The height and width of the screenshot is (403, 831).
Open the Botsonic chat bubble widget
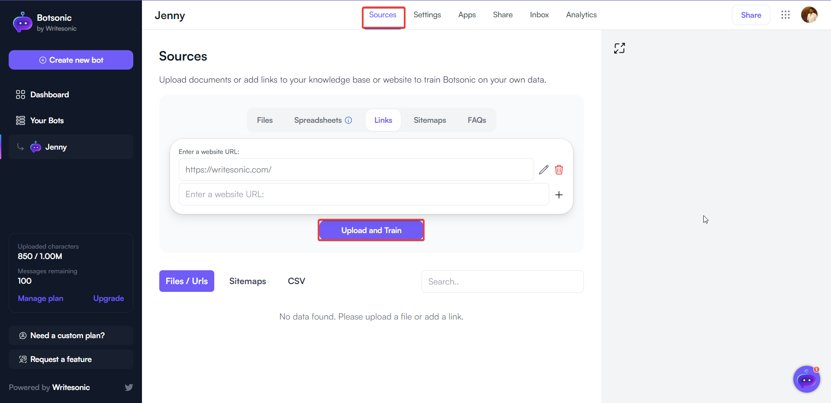pyautogui.click(x=806, y=379)
